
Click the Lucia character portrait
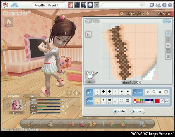[17, 105]
